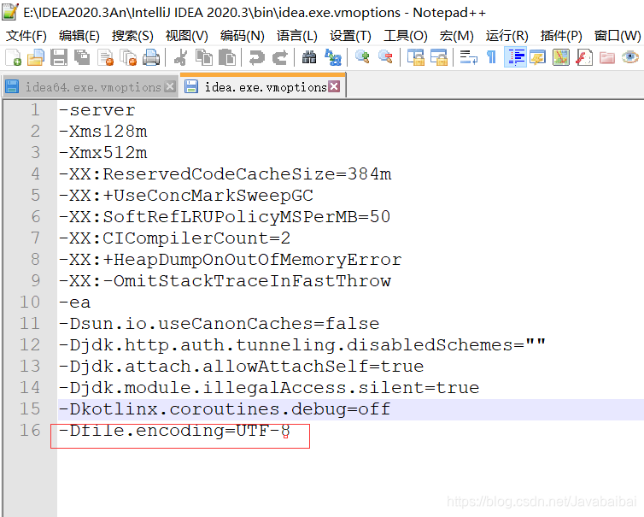Open Folder as Workspace icon
The height and width of the screenshot is (517, 644).
tap(607, 57)
